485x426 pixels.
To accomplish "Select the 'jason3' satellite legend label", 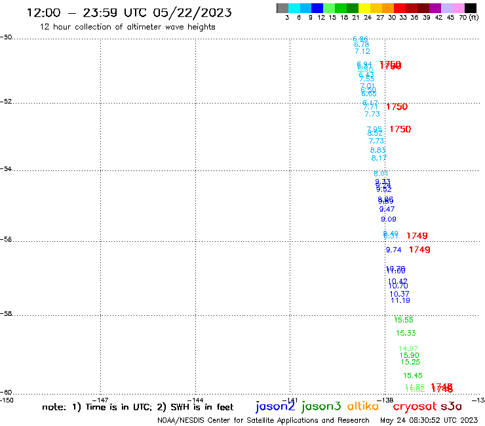I will pyautogui.click(x=321, y=406).
